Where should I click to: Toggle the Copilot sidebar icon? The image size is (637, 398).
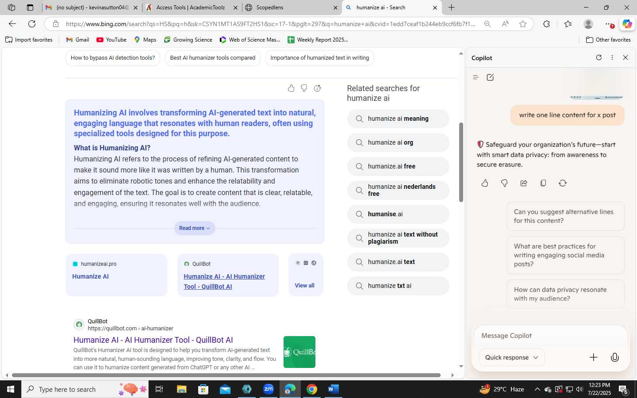627,24
